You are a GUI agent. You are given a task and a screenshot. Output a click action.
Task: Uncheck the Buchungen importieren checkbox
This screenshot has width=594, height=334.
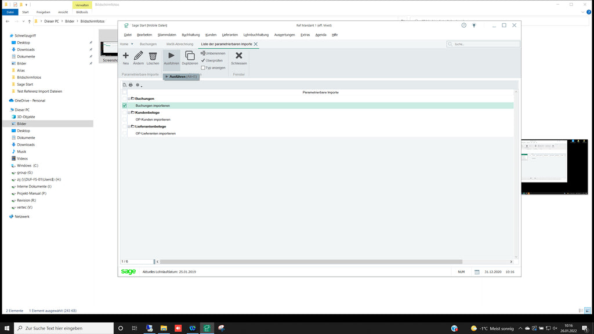[x=125, y=106]
